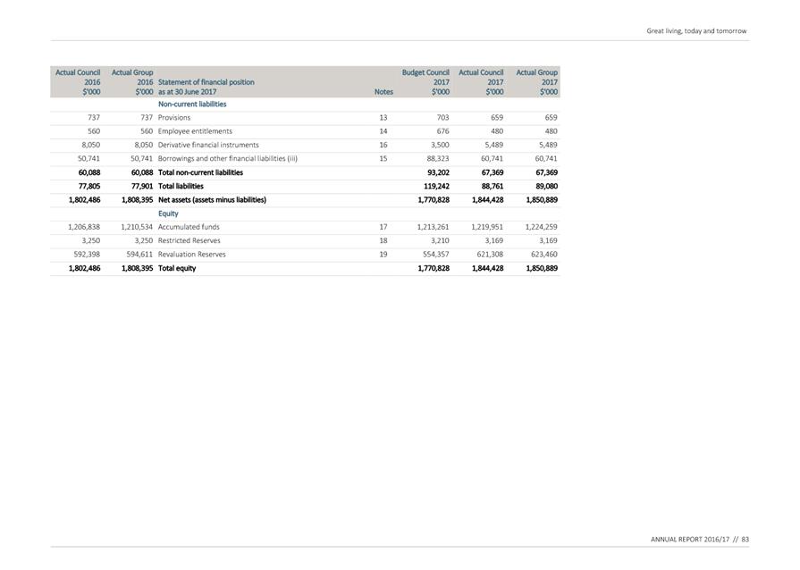The image size is (800, 570).
Task: Click the "Actual Group 2016" column header
Action: [x=132, y=82]
